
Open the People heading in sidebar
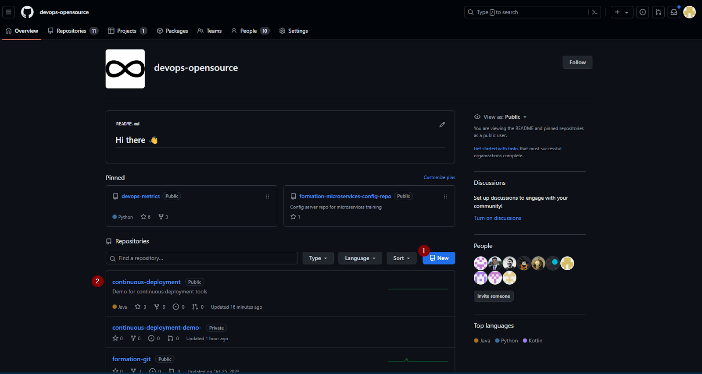tap(483, 246)
